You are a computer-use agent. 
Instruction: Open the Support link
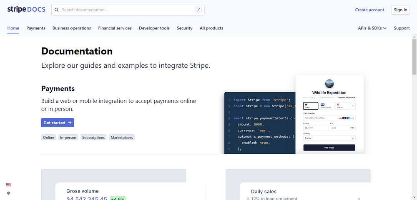tap(402, 28)
